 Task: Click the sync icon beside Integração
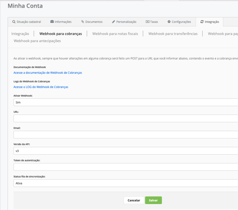pyautogui.click(x=202, y=22)
